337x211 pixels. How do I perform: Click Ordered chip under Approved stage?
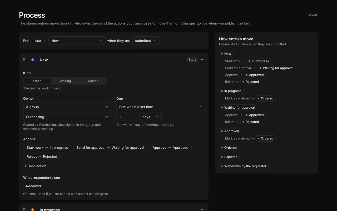(265, 138)
